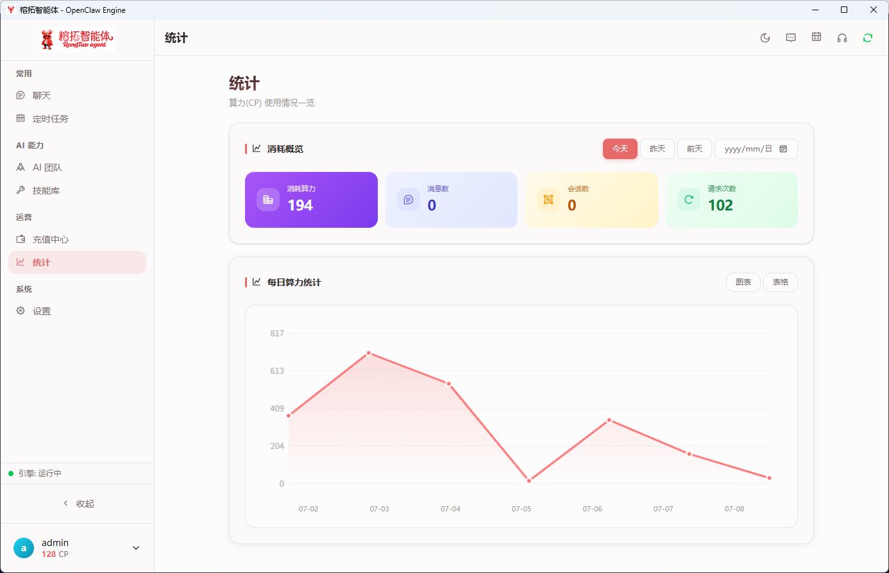Click the message icon in 消息数 card
The image size is (889, 573).
(409, 200)
